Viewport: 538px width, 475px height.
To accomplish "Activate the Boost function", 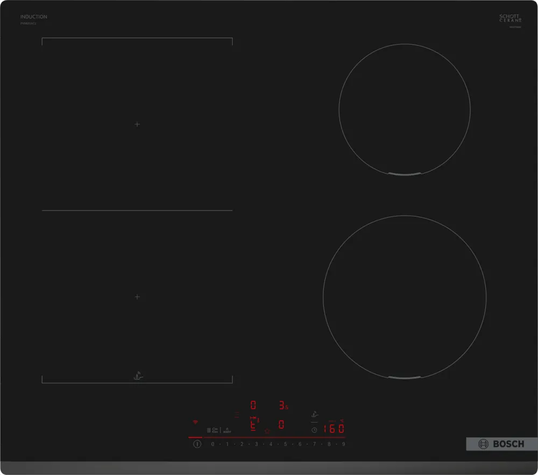I will click(x=227, y=429).
